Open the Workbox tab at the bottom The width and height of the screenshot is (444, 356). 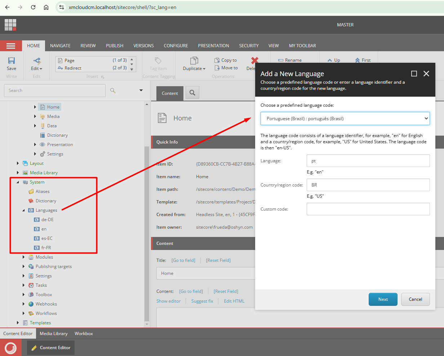click(x=84, y=334)
